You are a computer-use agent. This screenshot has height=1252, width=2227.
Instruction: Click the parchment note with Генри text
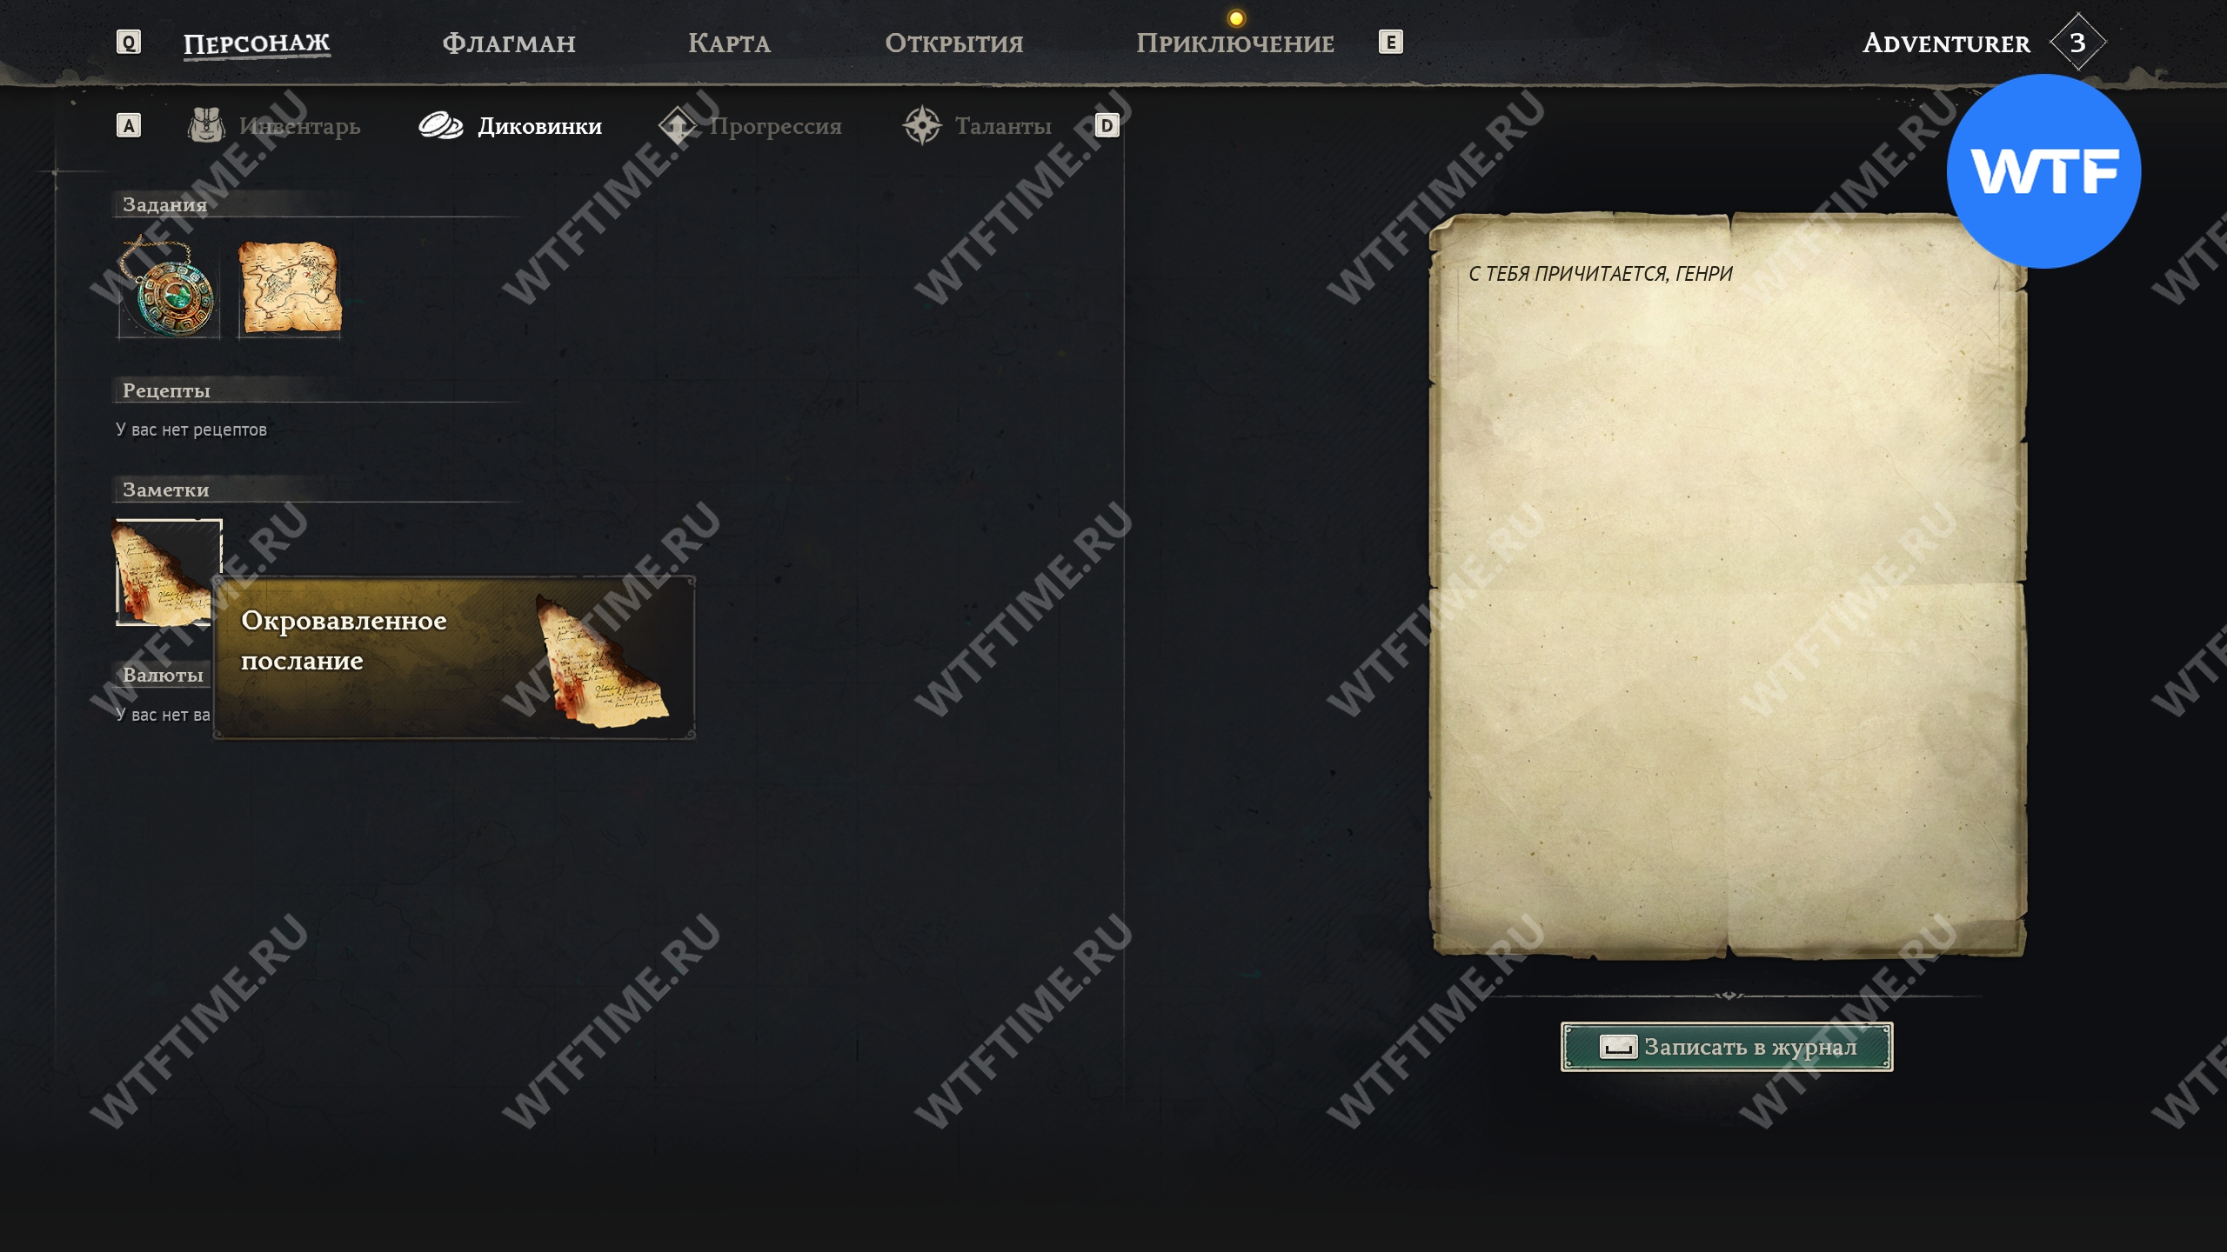pos(1728,586)
